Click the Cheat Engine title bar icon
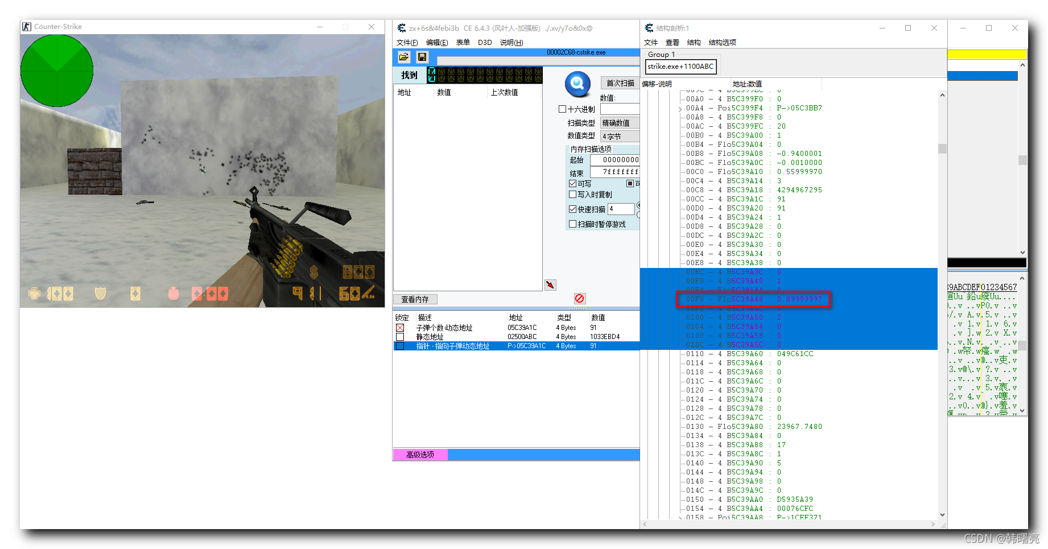Screen dimensions: 1048x549 click(402, 28)
